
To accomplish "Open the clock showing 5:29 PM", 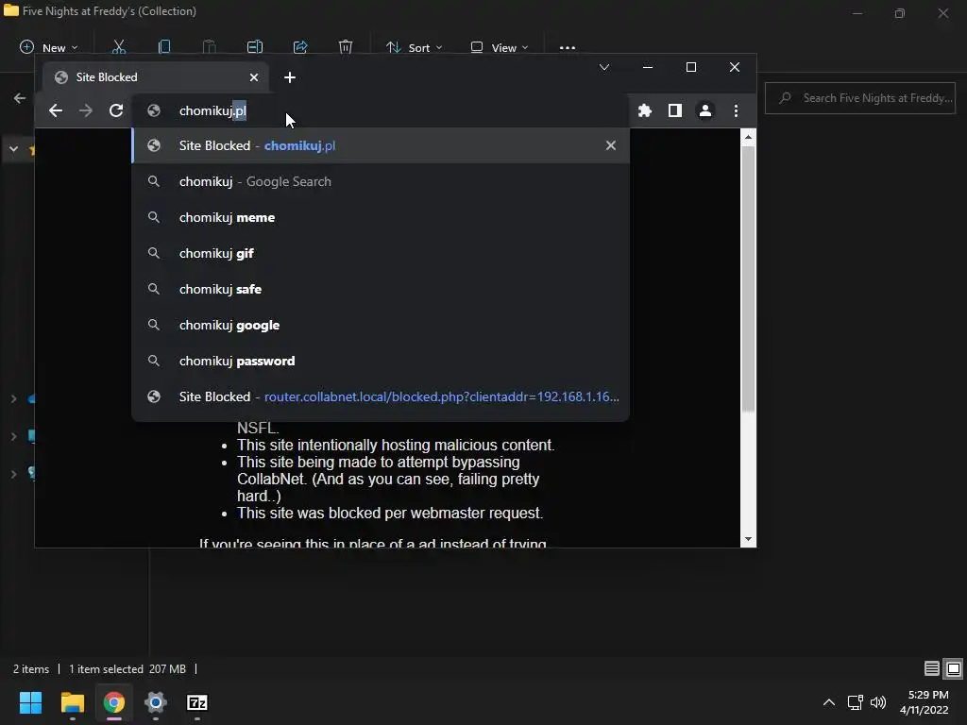I will click(925, 702).
